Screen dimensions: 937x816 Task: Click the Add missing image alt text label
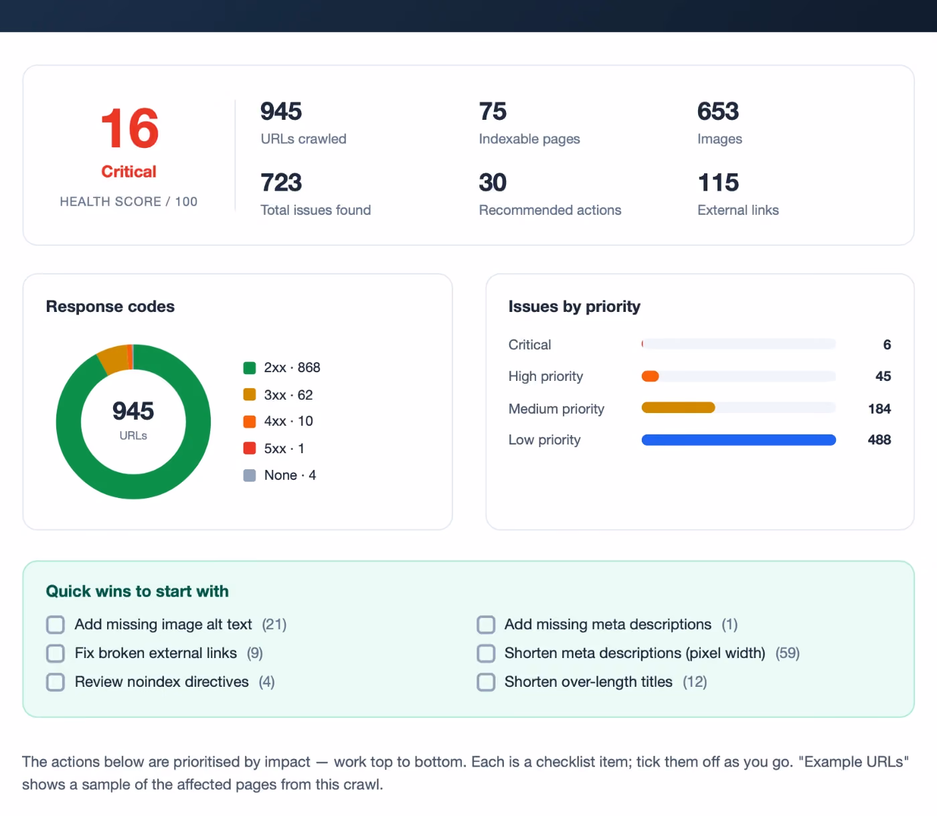point(163,625)
